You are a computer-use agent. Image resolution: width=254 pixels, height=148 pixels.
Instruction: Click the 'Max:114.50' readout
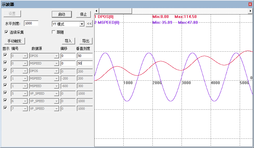[x=186, y=17]
